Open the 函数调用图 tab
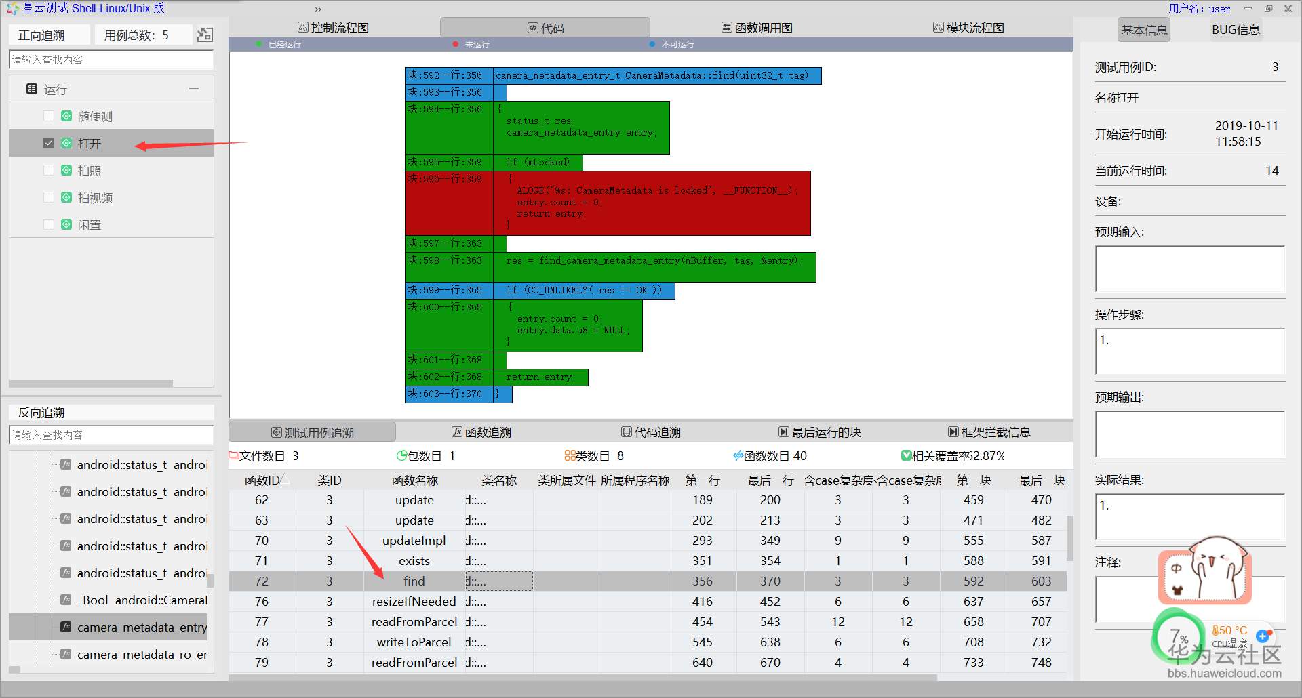The image size is (1302, 698). (x=756, y=28)
